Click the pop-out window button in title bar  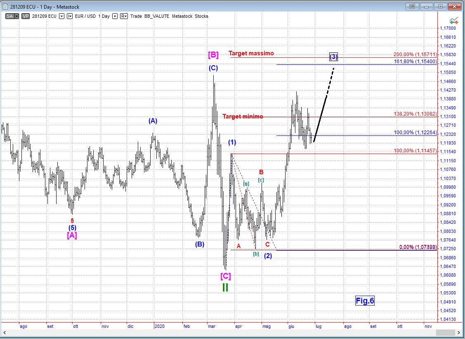412,7
